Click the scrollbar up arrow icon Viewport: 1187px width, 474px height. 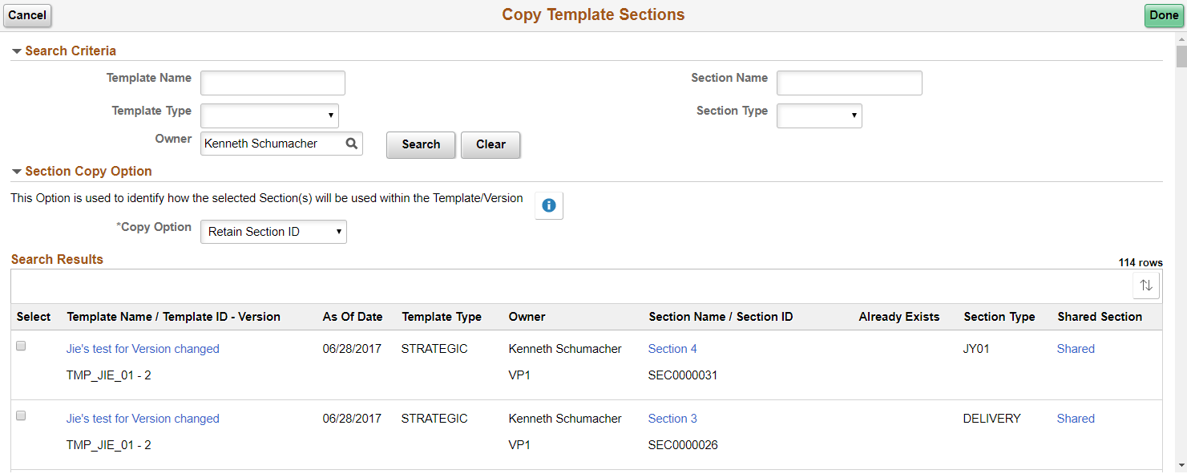1180,38
